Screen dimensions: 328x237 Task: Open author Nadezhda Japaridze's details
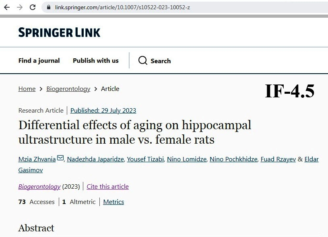tap(95, 159)
